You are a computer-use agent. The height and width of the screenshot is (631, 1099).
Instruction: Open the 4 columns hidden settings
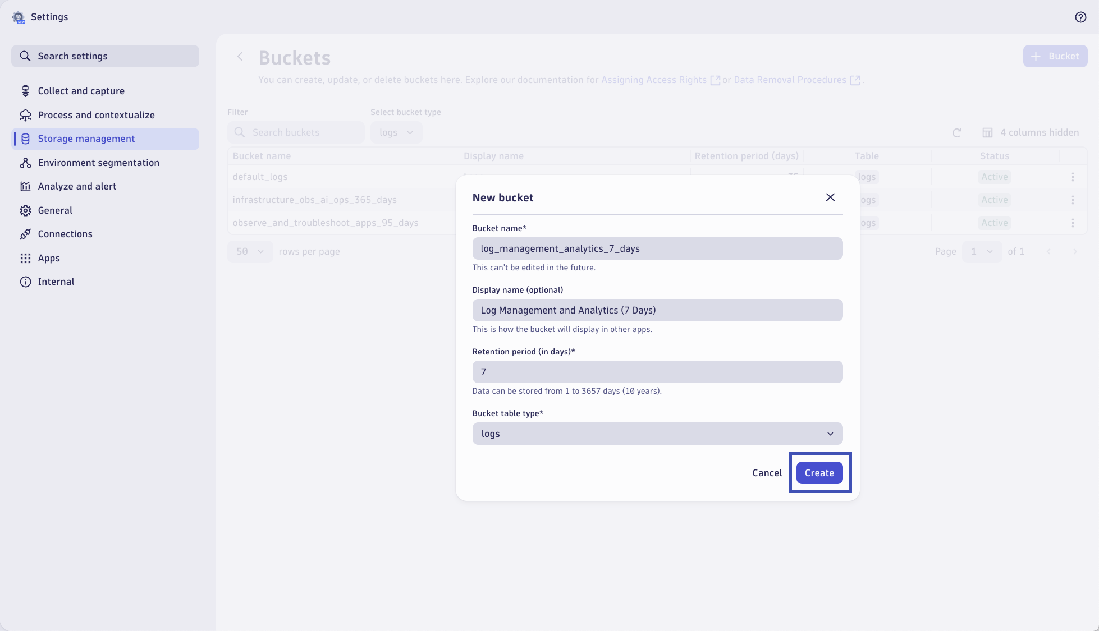[x=1031, y=133]
